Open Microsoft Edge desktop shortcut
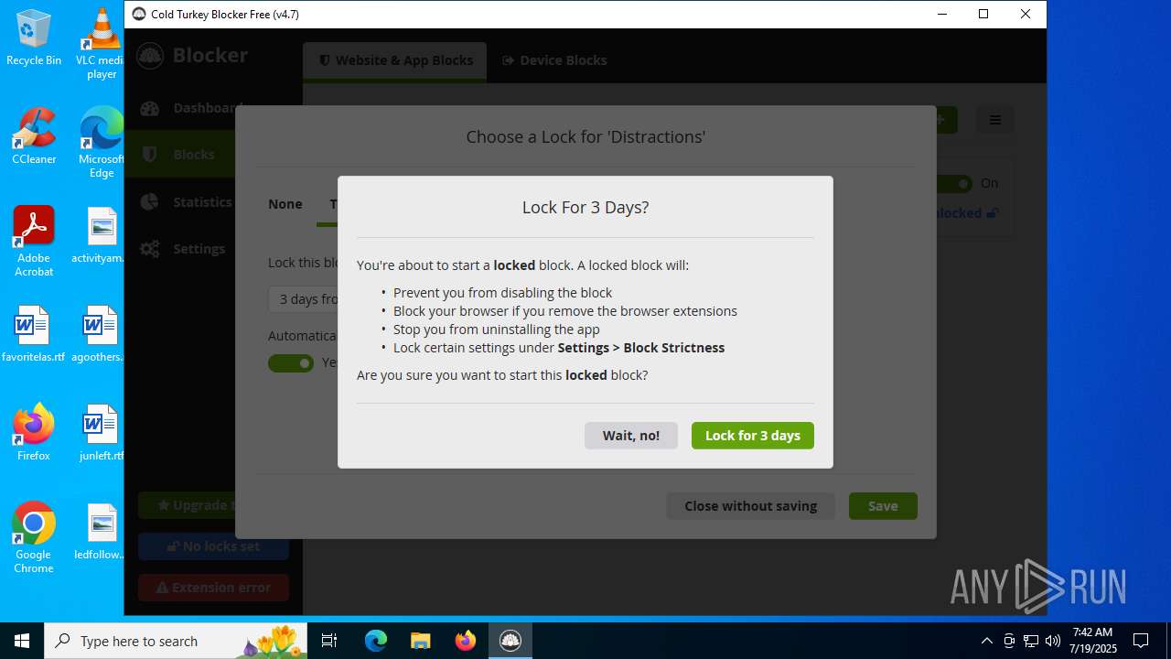Screen dimensions: 1171x659 [102, 143]
